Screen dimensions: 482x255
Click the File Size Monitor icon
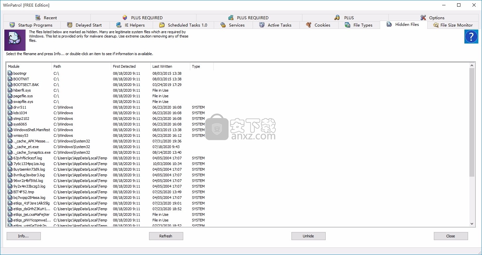436,25
